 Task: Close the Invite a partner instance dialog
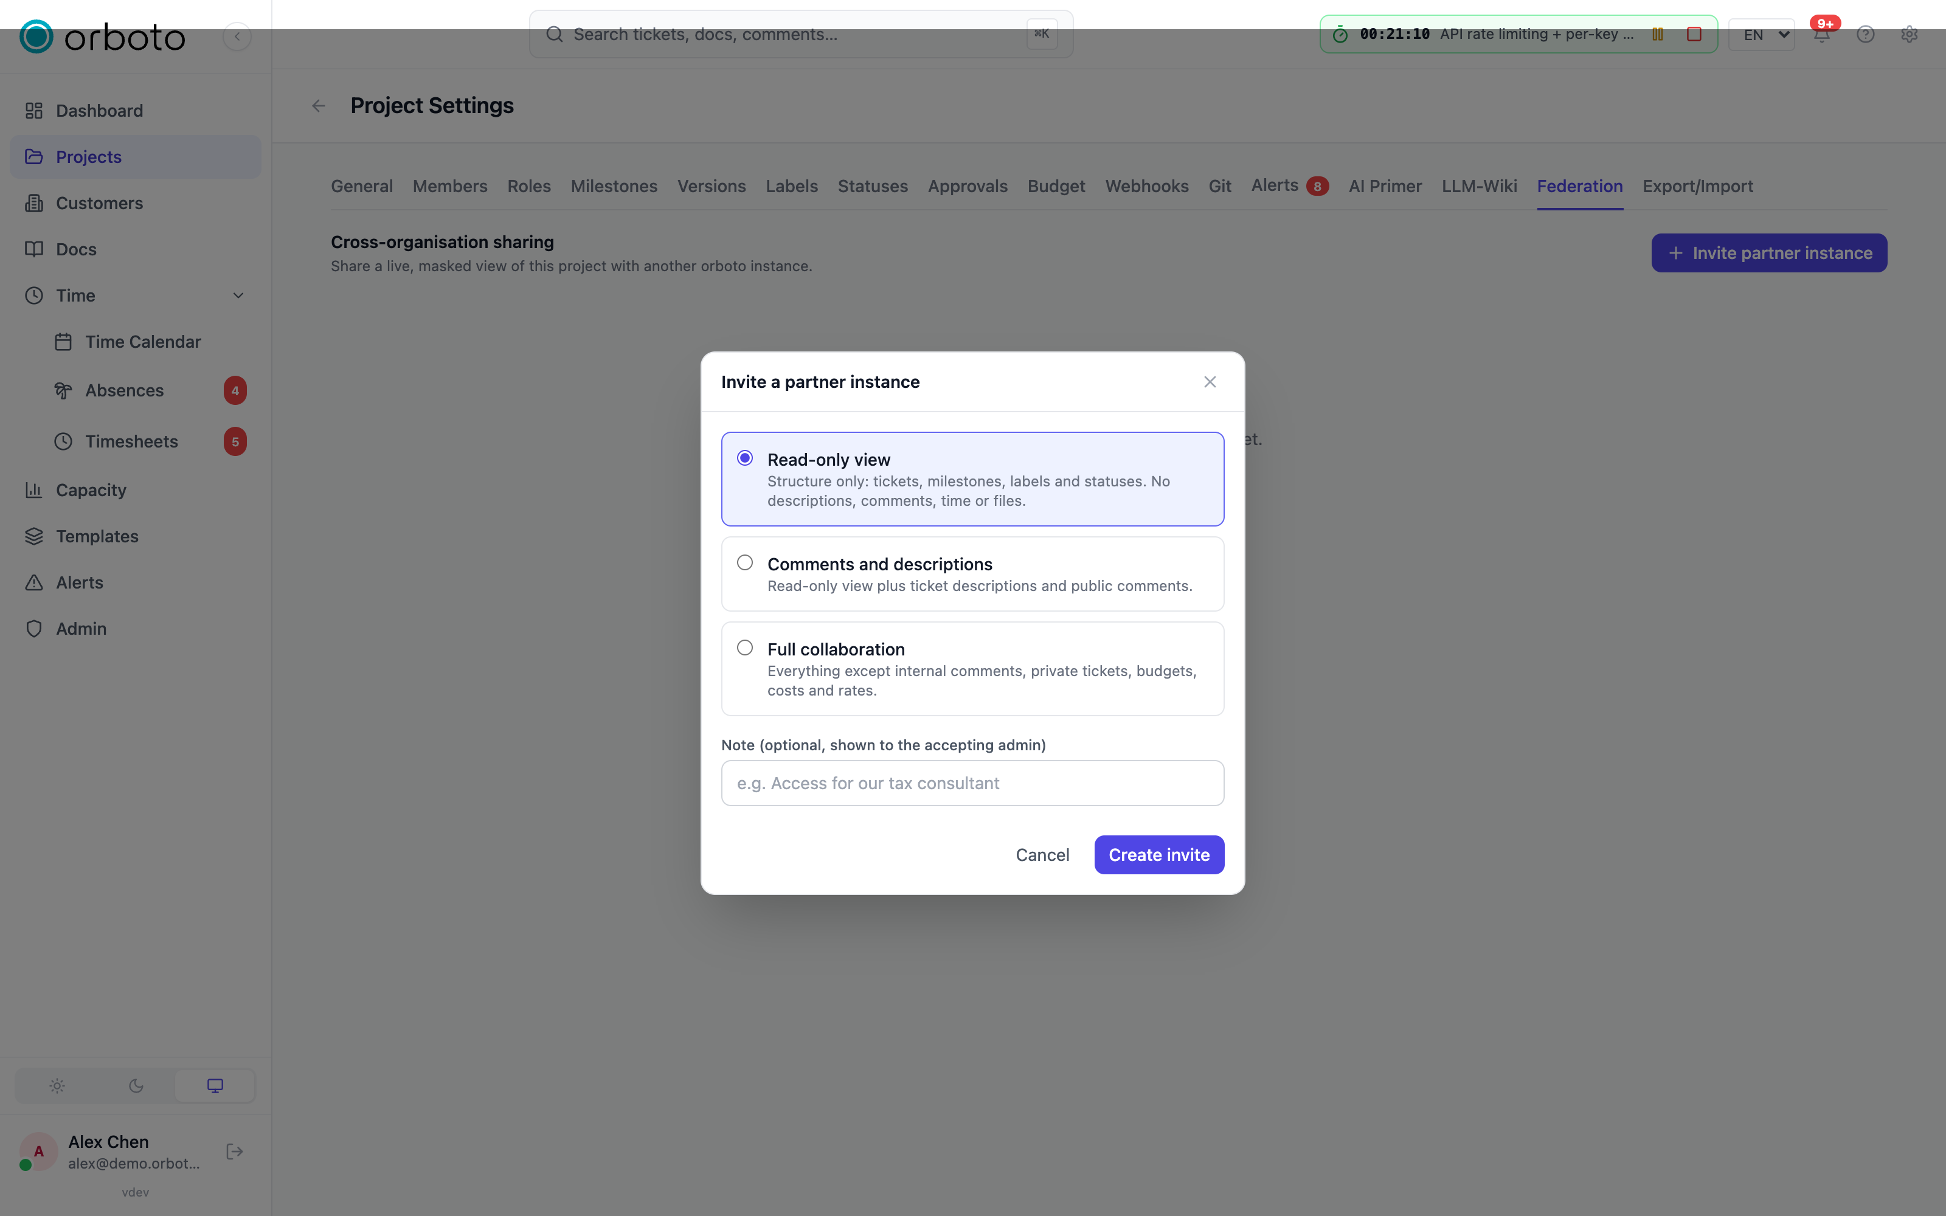point(1210,382)
